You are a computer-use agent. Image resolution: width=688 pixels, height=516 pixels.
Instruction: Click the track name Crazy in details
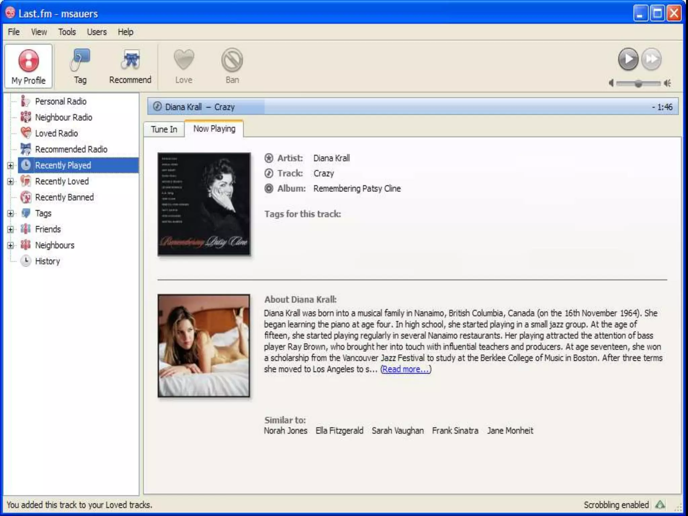coord(324,174)
